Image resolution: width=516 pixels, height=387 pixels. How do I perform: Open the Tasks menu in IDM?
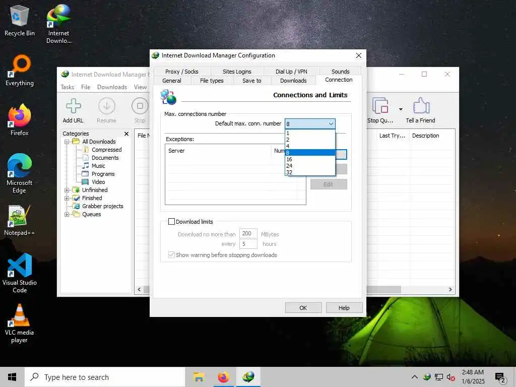coord(68,87)
